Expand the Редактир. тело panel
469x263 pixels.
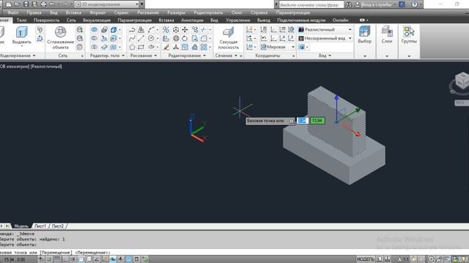(107, 56)
